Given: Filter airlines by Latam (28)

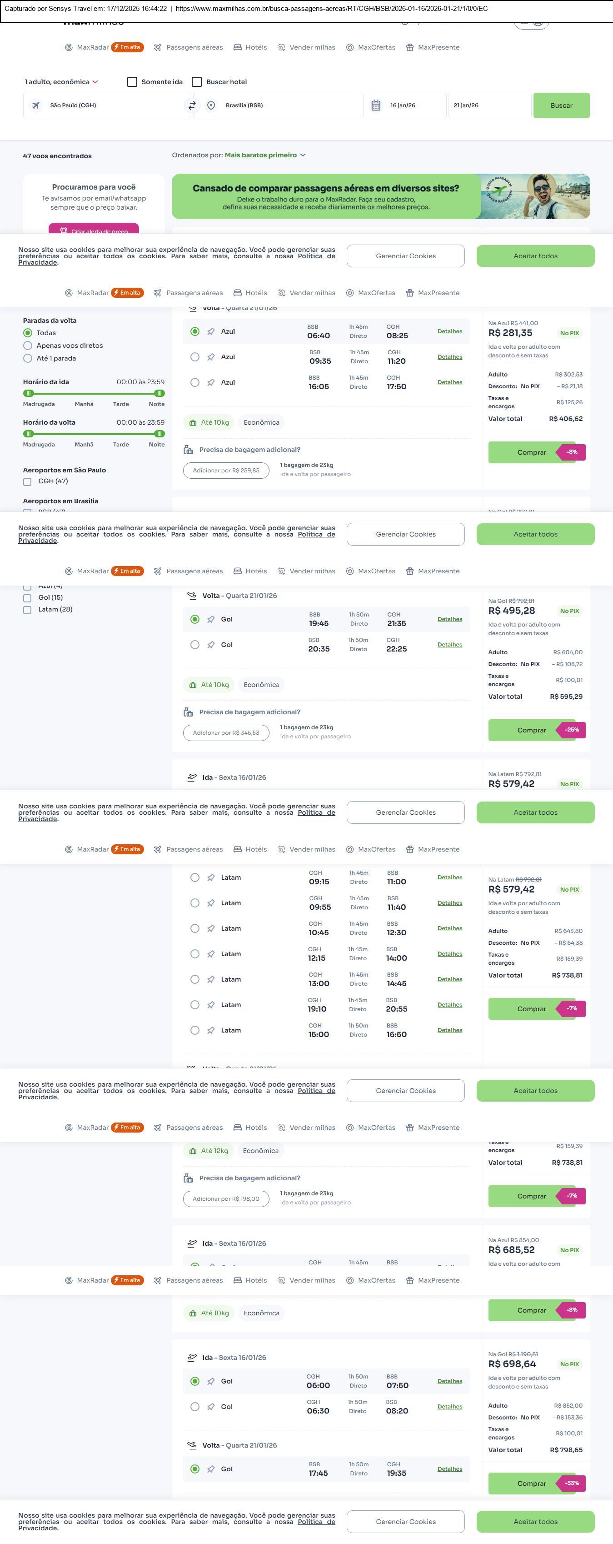Looking at the screenshot, I should click(27, 610).
